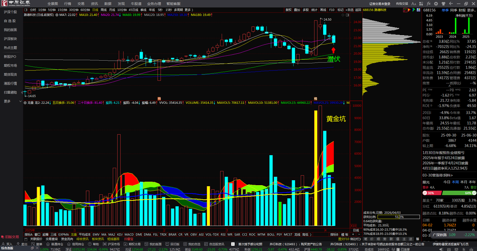This screenshot has width=477, height=251.
Task: Switch to 60分钟 chart tab
Action: click(x=85, y=10)
